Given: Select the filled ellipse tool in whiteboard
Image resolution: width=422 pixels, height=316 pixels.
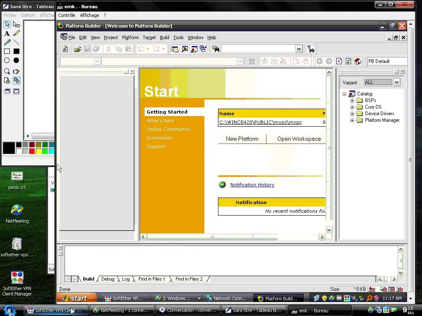Looking at the screenshot, I should tap(16, 60).
